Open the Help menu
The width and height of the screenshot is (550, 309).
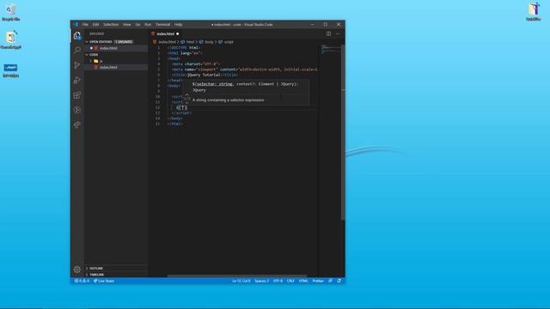pyautogui.click(x=178, y=25)
